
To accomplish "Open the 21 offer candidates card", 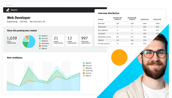I will 58,40.
